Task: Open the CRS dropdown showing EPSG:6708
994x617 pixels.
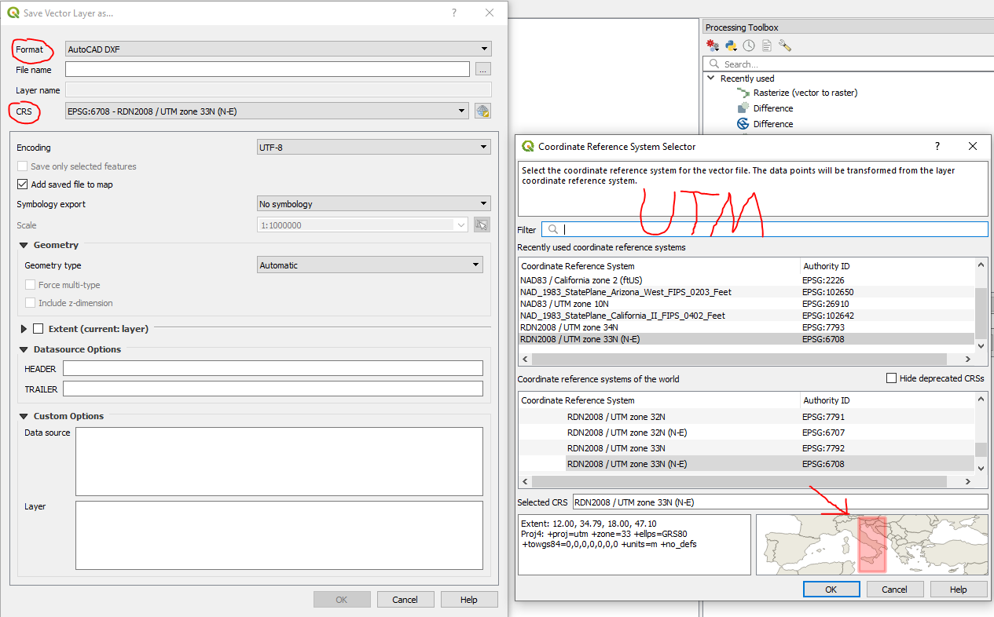Action: click(267, 111)
